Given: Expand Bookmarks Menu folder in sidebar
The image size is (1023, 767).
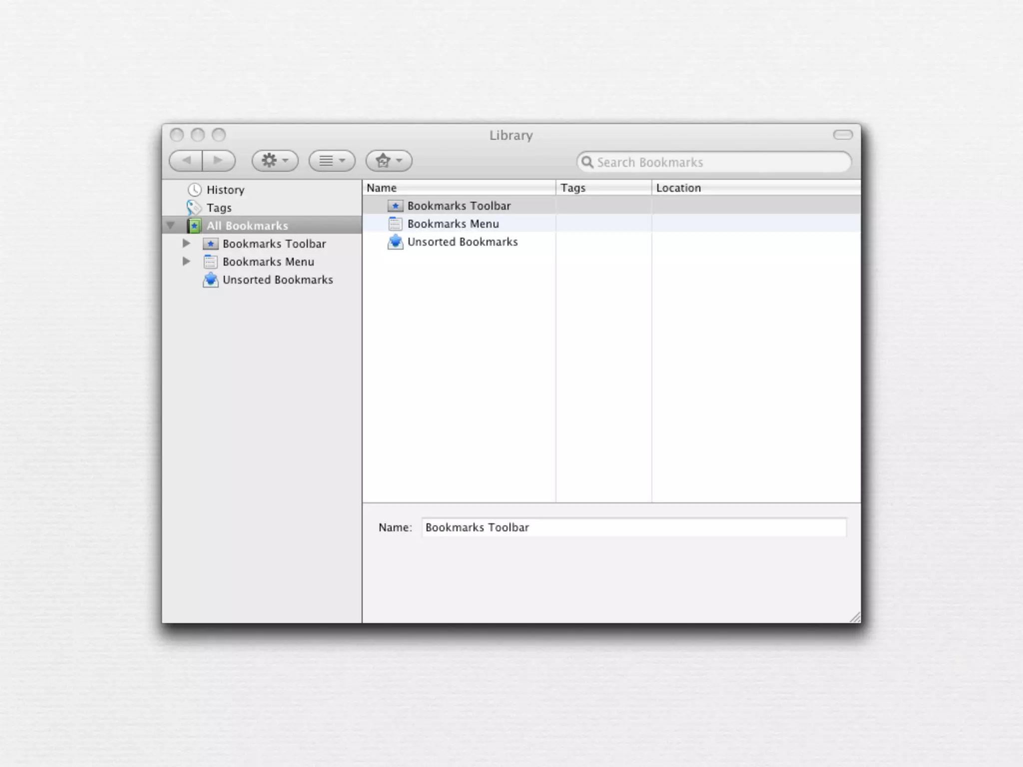Looking at the screenshot, I should 186,262.
